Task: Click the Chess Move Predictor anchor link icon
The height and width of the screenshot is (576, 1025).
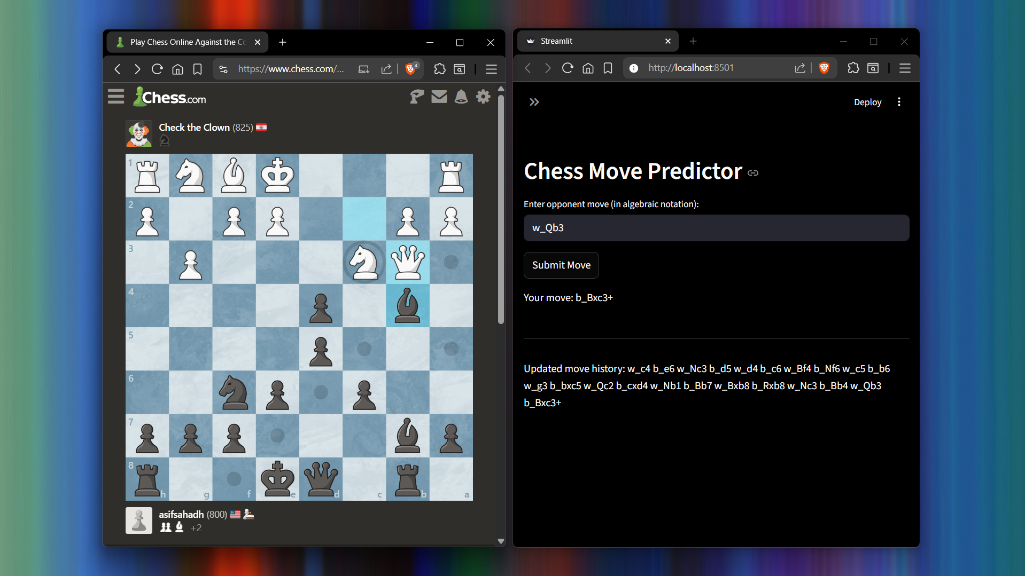Action: point(753,172)
